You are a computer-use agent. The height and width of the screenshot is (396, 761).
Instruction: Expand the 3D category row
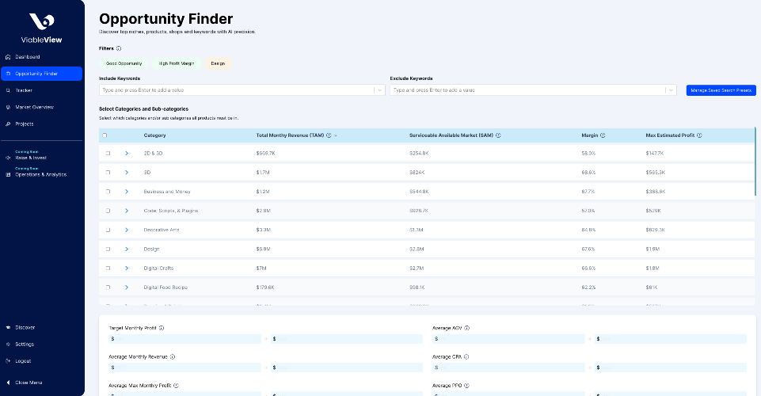click(127, 173)
